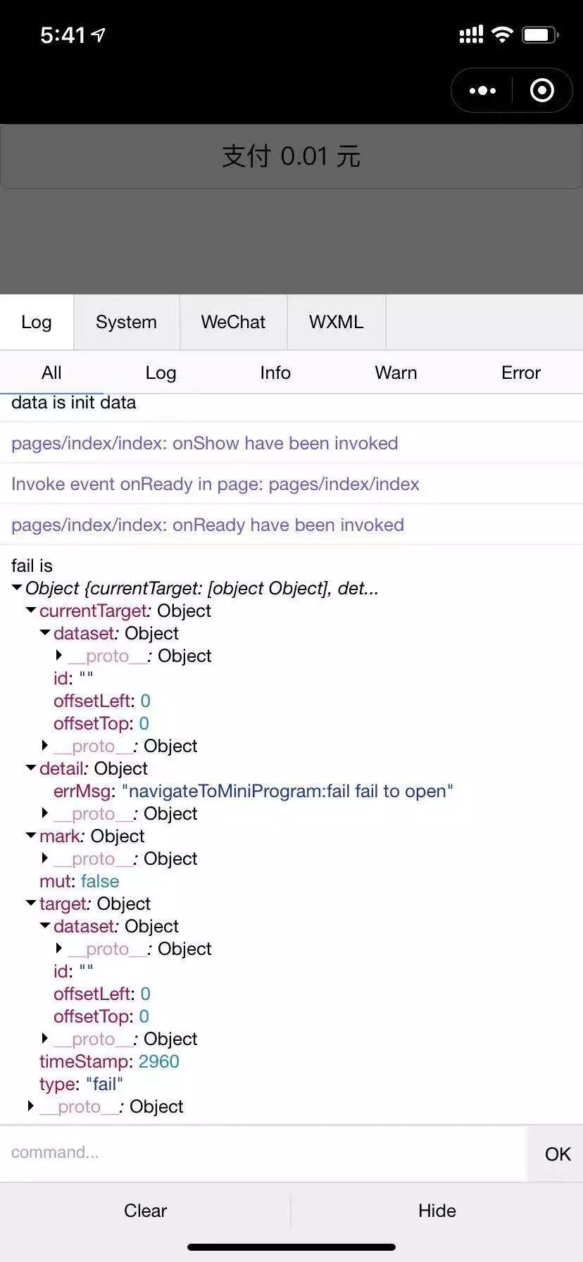Collapse the currentTarget object node

[31, 610]
